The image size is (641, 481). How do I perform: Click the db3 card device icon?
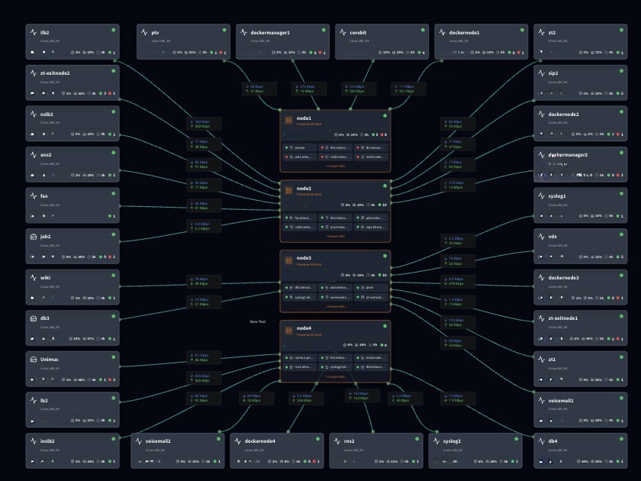click(33, 318)
